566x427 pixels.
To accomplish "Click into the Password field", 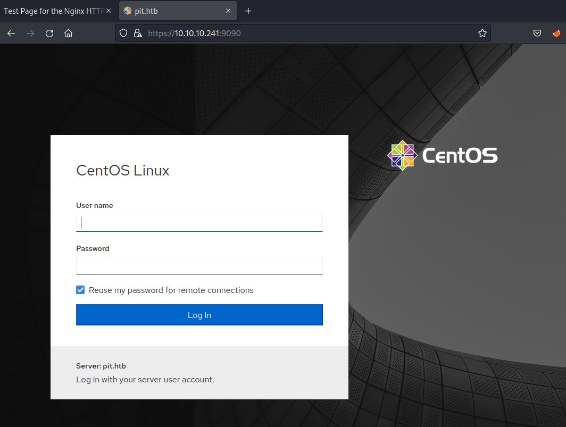I will coord(199,265).
